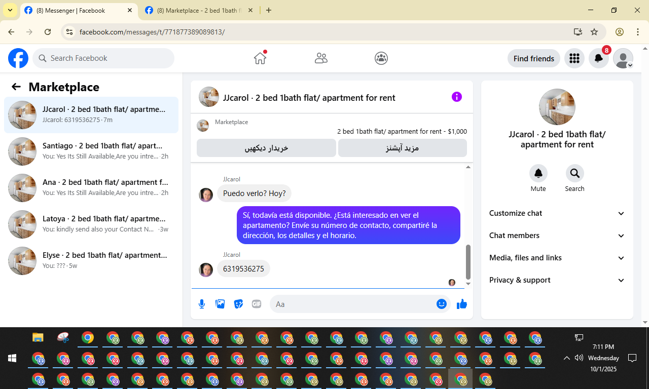This screenshot has width=649, height=389.
Task: Open the notifications bell with 8 badge
Action: click(599, 58)
